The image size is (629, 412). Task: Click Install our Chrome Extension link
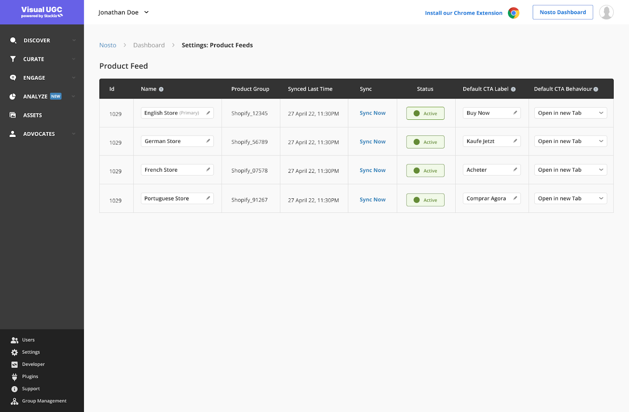tap(463, 13)
